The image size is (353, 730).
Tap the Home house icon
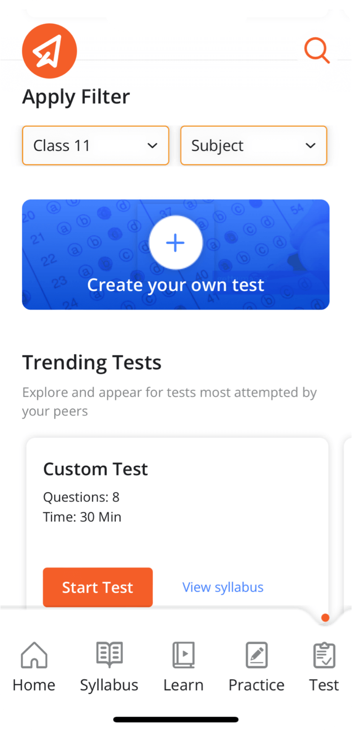pos(34,655)
